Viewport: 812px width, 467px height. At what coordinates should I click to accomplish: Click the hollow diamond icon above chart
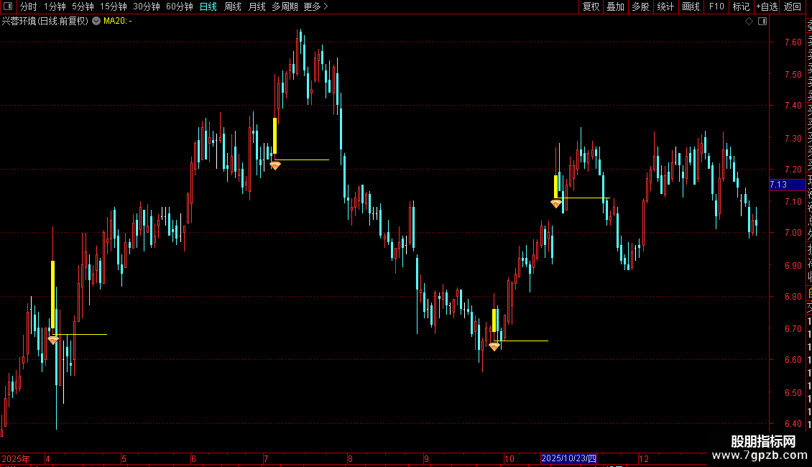(x=749, y=22)
